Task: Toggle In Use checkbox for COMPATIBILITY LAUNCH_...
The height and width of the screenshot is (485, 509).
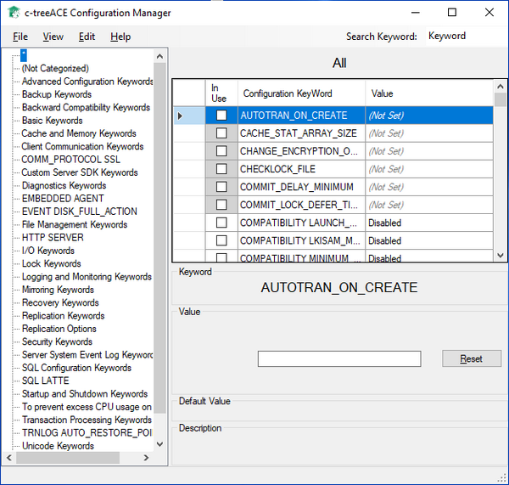Action: 221,223
